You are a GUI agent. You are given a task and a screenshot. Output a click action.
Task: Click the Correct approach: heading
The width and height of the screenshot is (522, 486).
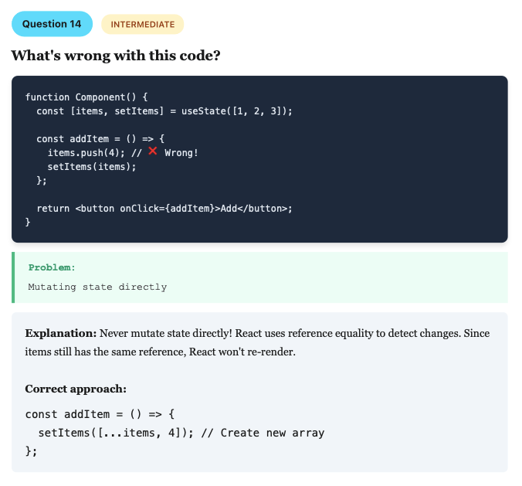click(76, 389)
